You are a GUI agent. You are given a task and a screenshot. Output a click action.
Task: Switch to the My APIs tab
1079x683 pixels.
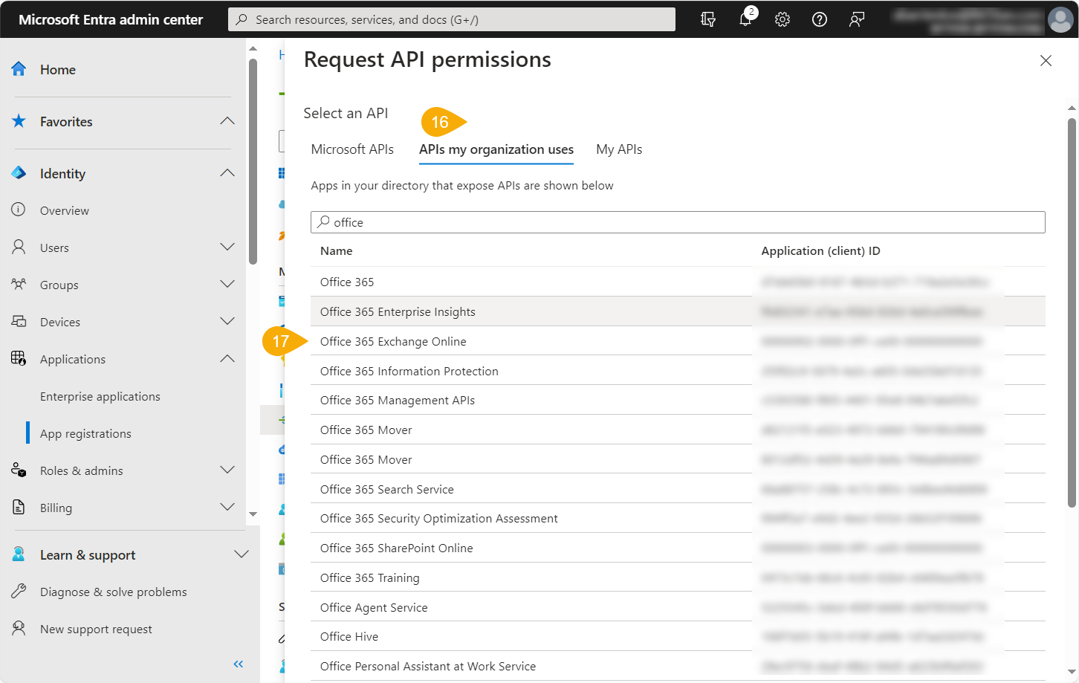point(619,149)
